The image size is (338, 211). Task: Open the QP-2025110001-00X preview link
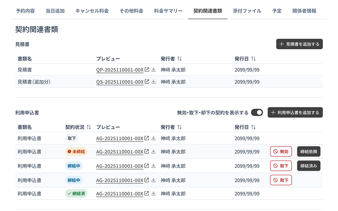pyautogui.click(x=120, y=70)
